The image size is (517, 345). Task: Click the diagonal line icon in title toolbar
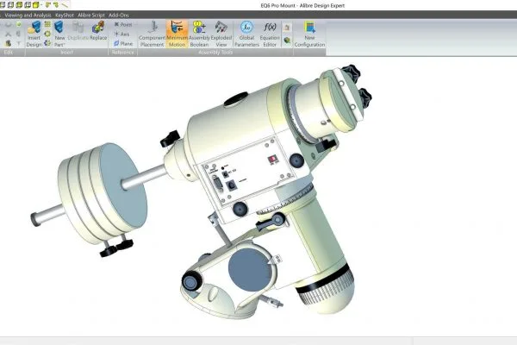[x=65, y=4]
